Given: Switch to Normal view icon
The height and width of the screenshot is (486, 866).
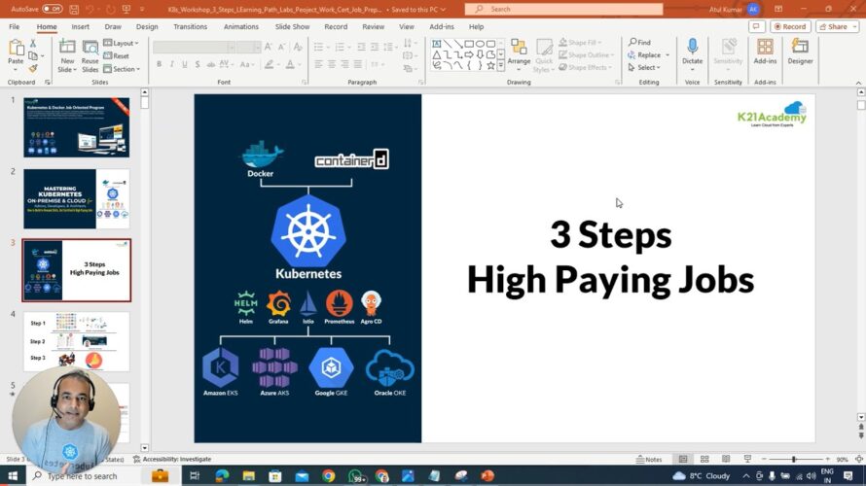Looking at the screenshot, I should click(x=683, y=459).
